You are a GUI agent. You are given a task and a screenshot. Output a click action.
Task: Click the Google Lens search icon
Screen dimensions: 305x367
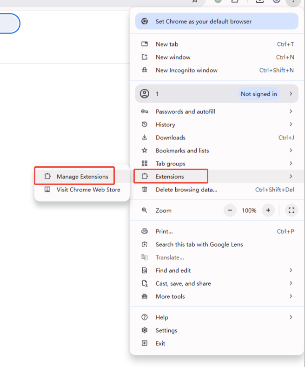pyautogui.click(x=145, y=244)
